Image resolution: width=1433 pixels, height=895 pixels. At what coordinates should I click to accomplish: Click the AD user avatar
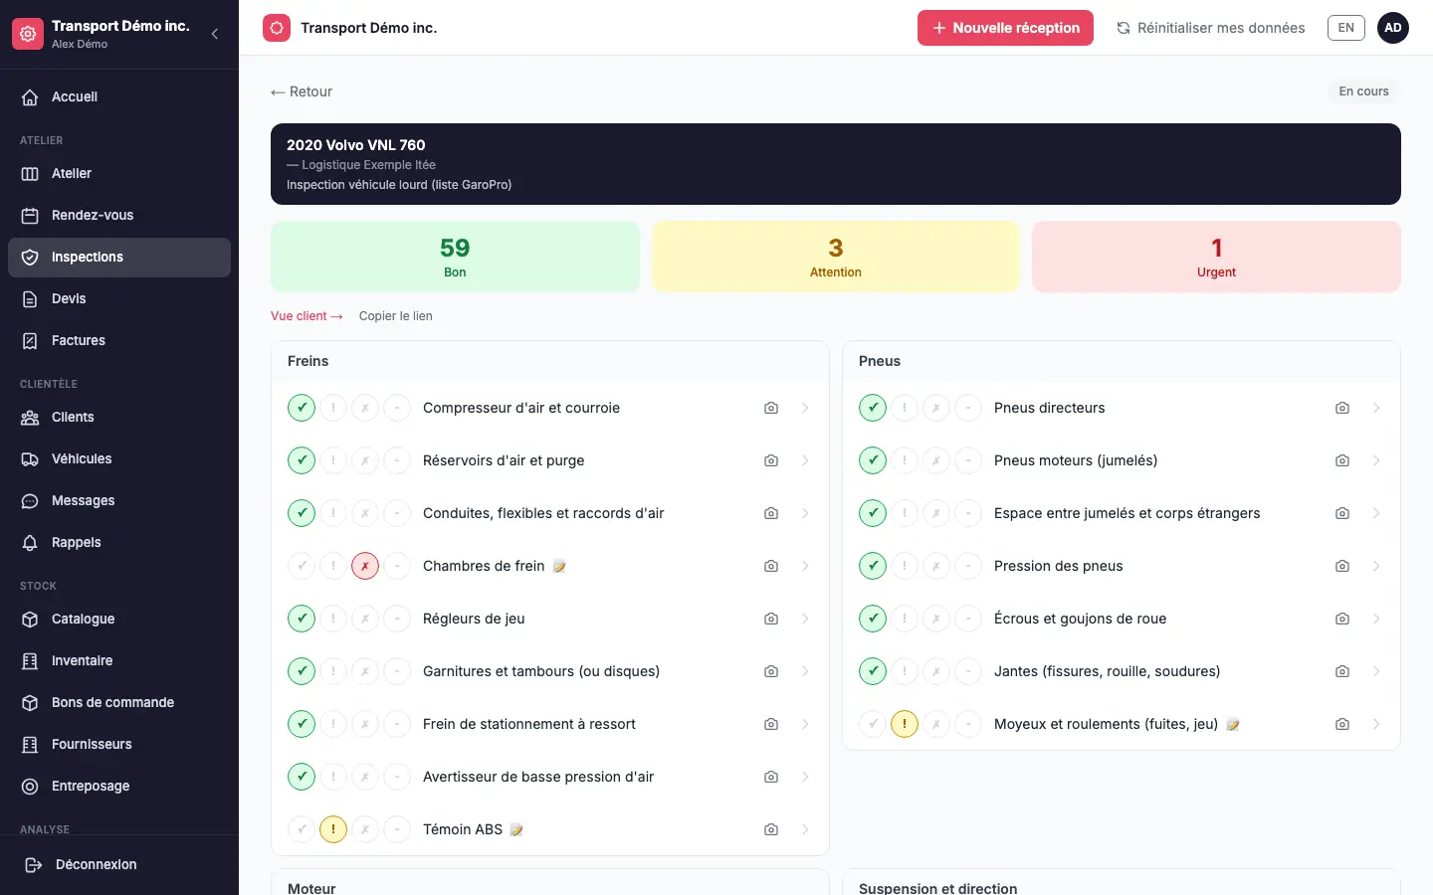pyautogui.click(x=1393, y=28)
